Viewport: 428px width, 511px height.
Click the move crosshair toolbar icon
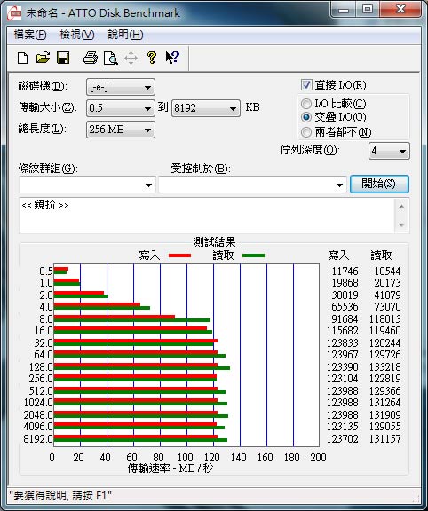[131, 59]
